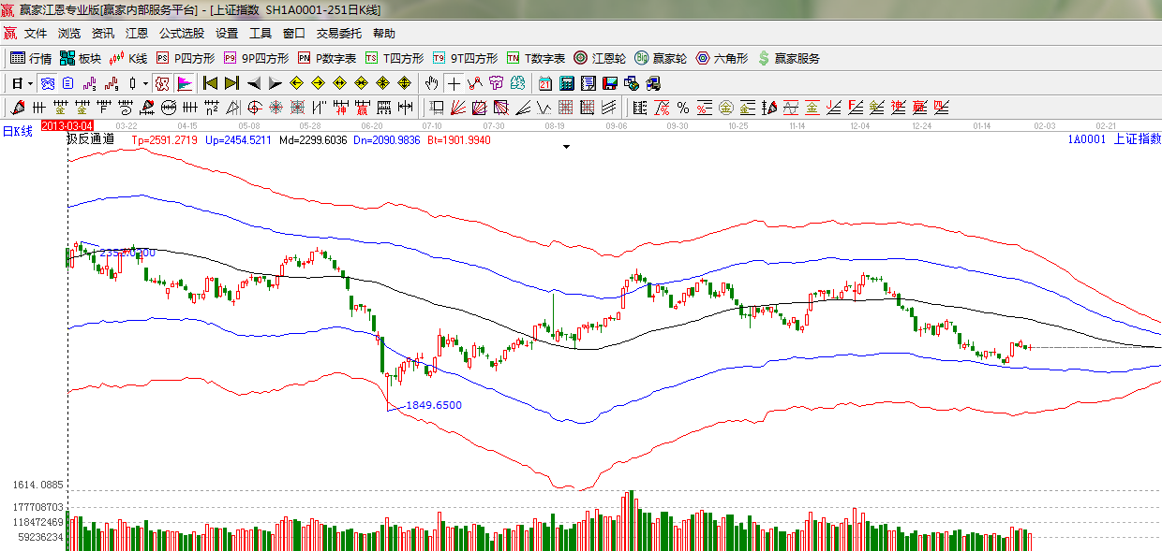
Task: Select the hand pan tool icon
Action: 432,83
